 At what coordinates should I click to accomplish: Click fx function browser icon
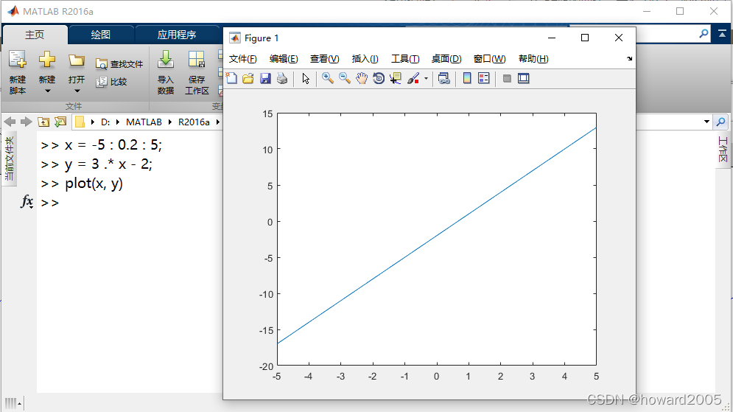click(27, 202)
